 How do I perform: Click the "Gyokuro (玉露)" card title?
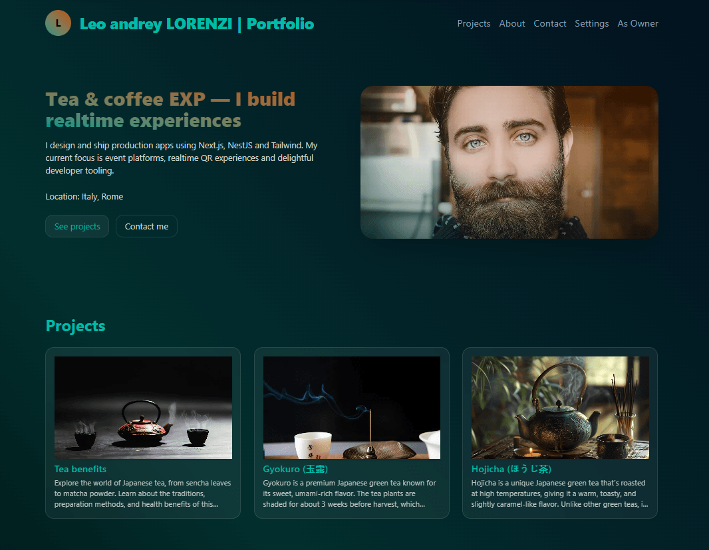click(295, 469)
